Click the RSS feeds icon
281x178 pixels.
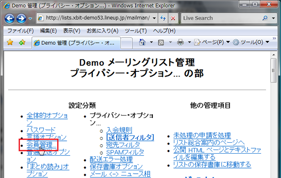[x=161, y=42]
